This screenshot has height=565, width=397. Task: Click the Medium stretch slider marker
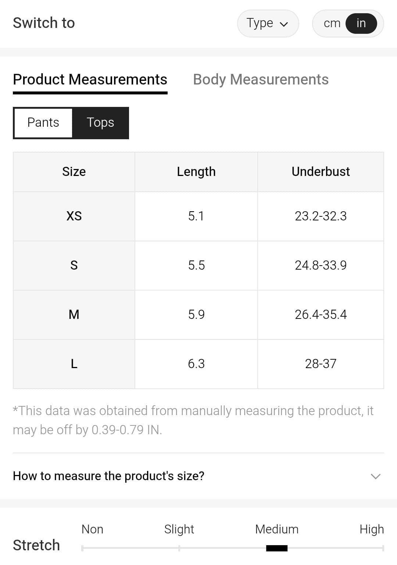point(276,548)
